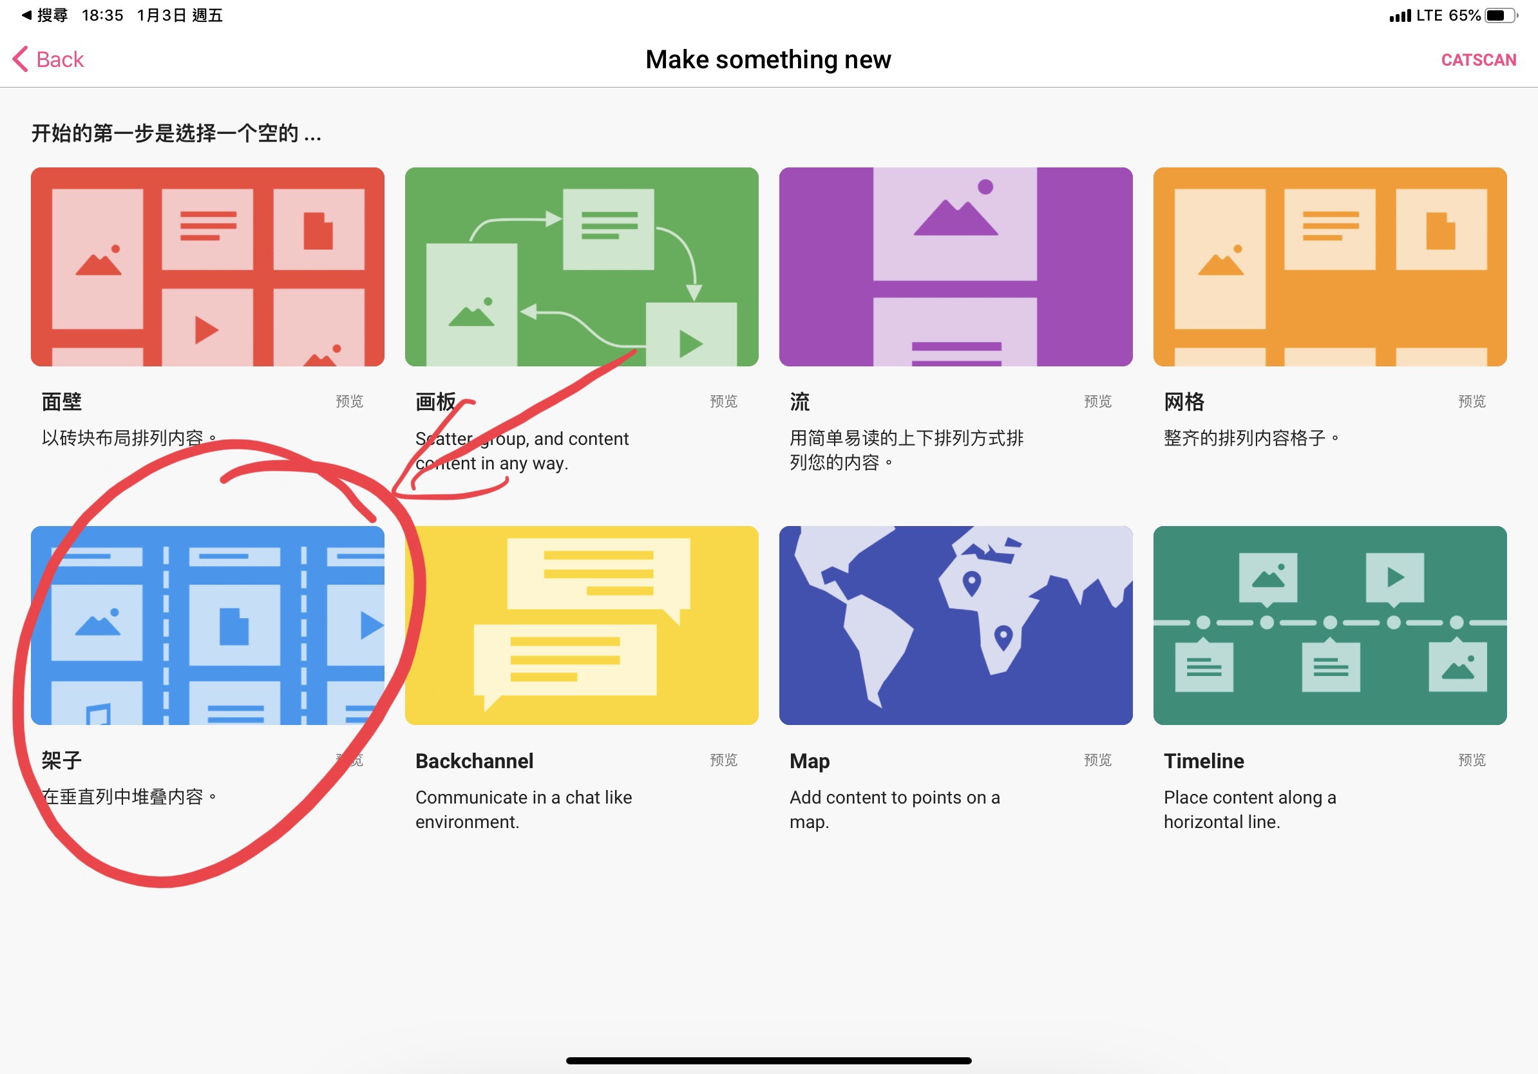Click the Back text in the navigation bar
The width and height of the screenshot is (1538, 1074).
click(x=60, y=60)
